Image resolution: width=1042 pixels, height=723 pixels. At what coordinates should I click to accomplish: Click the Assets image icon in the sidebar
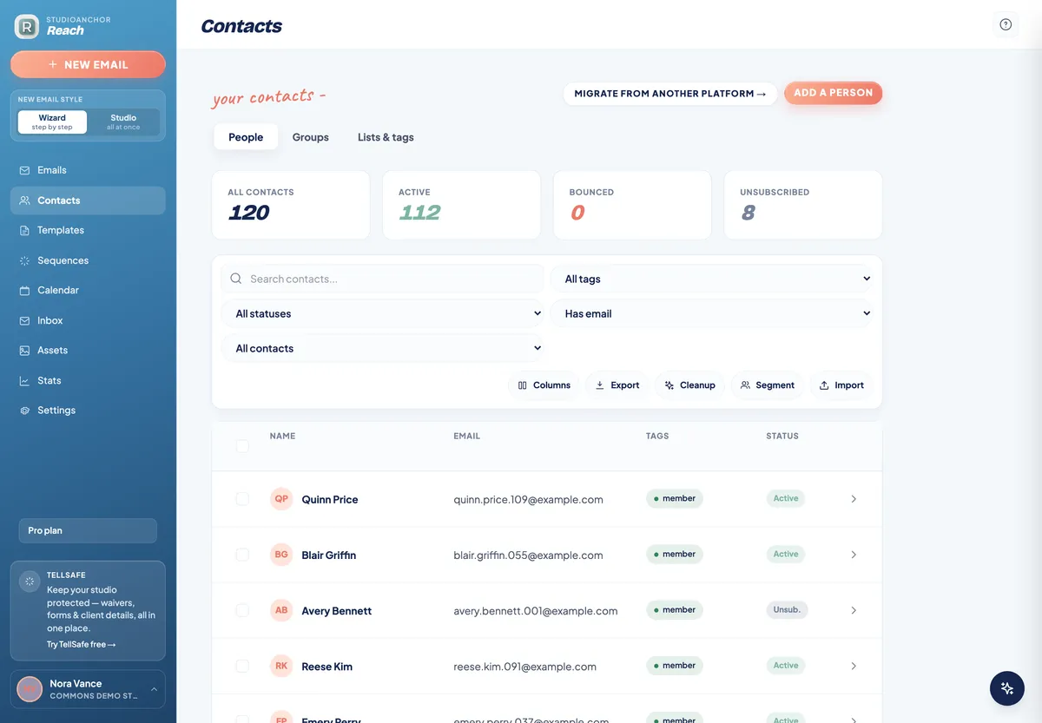click(24, 351)
